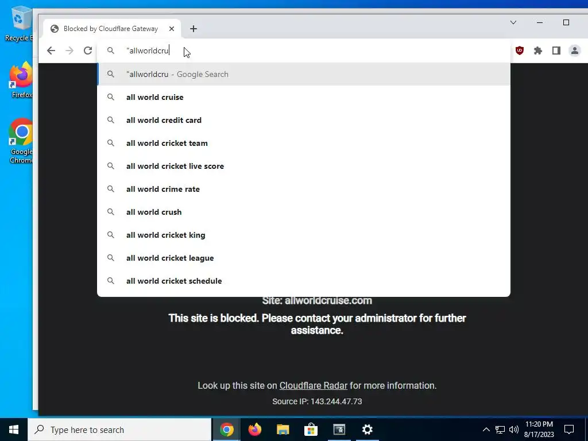The width and height of the screenshot is (588, 441).
Task: Select "all world cricket king" suggestion
Action: pos(304,235)
